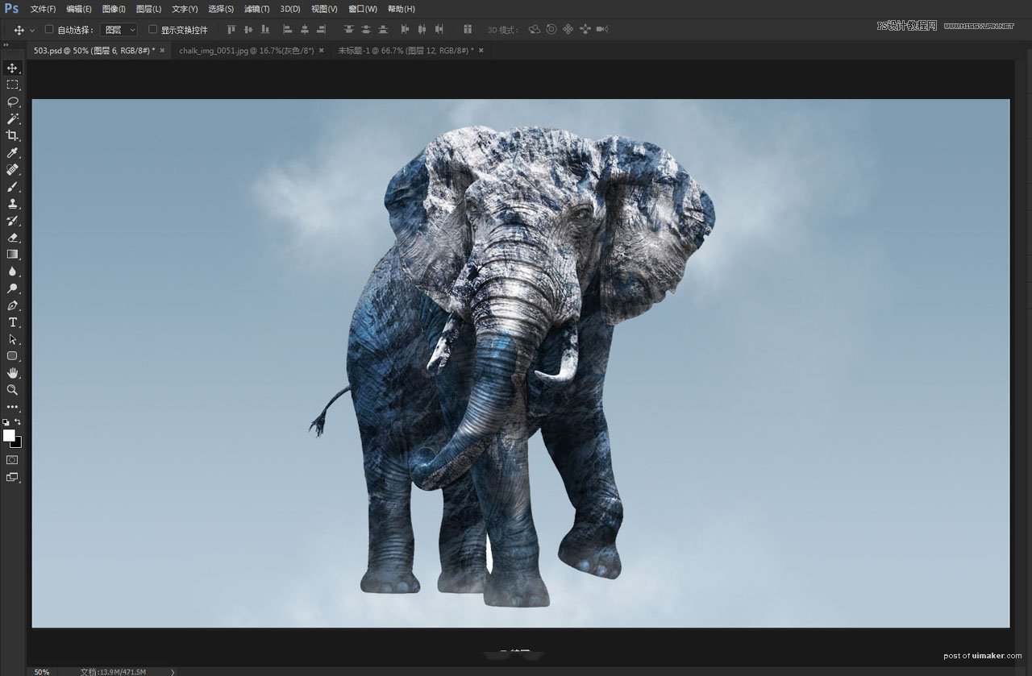Click the Ps application logo

(11, 9)
